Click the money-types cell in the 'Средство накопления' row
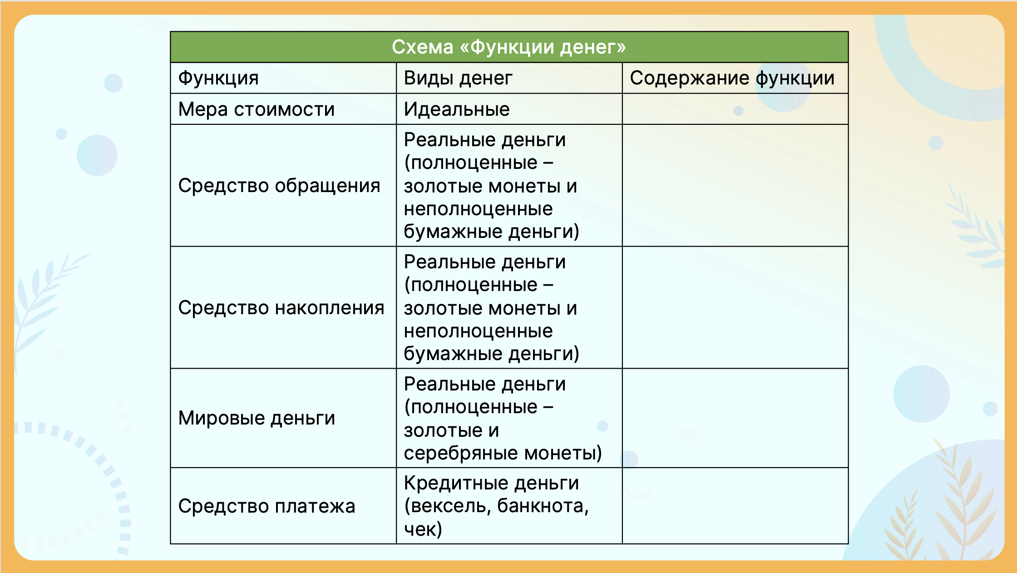The image size is (1017, 573). (509, 307)
